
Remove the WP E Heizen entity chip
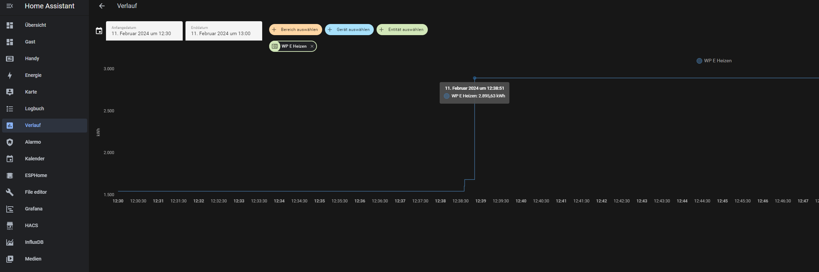coord(312,46)
